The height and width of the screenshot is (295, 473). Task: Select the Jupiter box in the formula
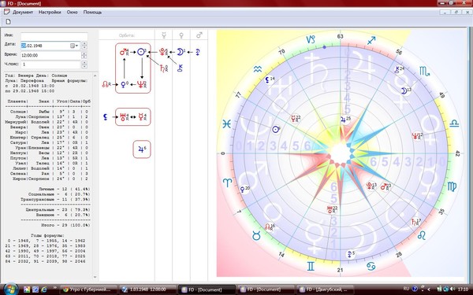pos(142,149)
